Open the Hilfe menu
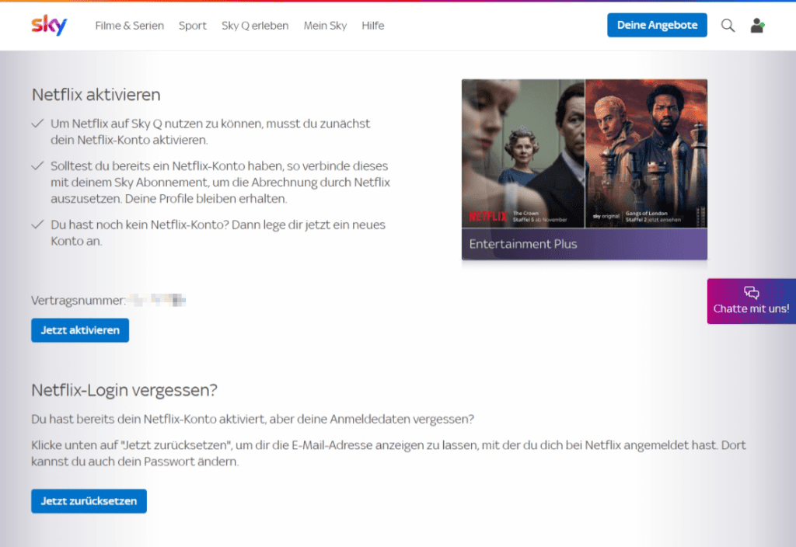 pos(372,25)
